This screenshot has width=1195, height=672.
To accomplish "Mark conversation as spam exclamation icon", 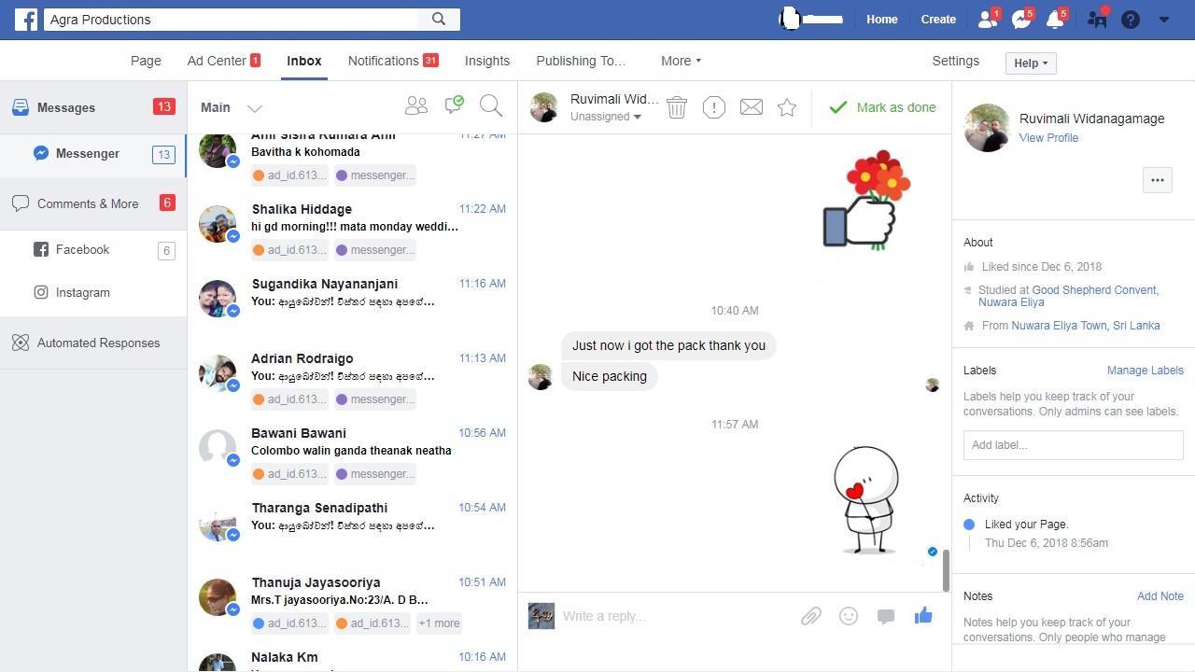I will pos(714,108).
